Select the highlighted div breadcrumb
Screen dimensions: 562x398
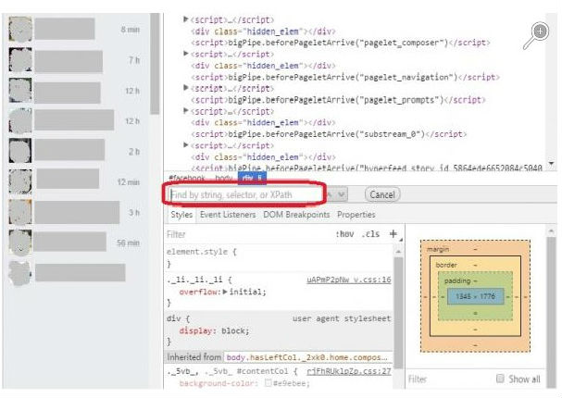point(252,178)
